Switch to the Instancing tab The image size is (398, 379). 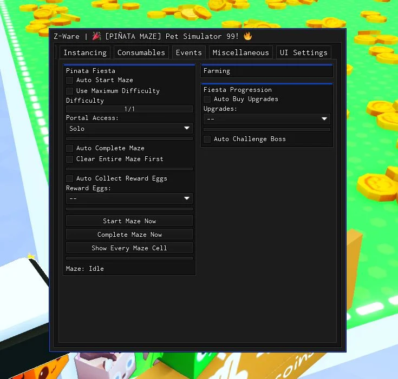click(85, 52)
